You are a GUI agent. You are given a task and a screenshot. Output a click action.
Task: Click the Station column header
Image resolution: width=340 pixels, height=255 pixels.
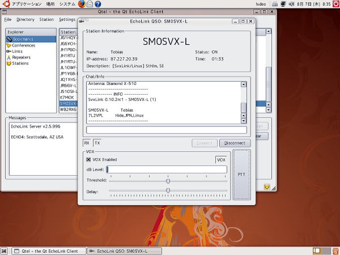click(68, 32)
